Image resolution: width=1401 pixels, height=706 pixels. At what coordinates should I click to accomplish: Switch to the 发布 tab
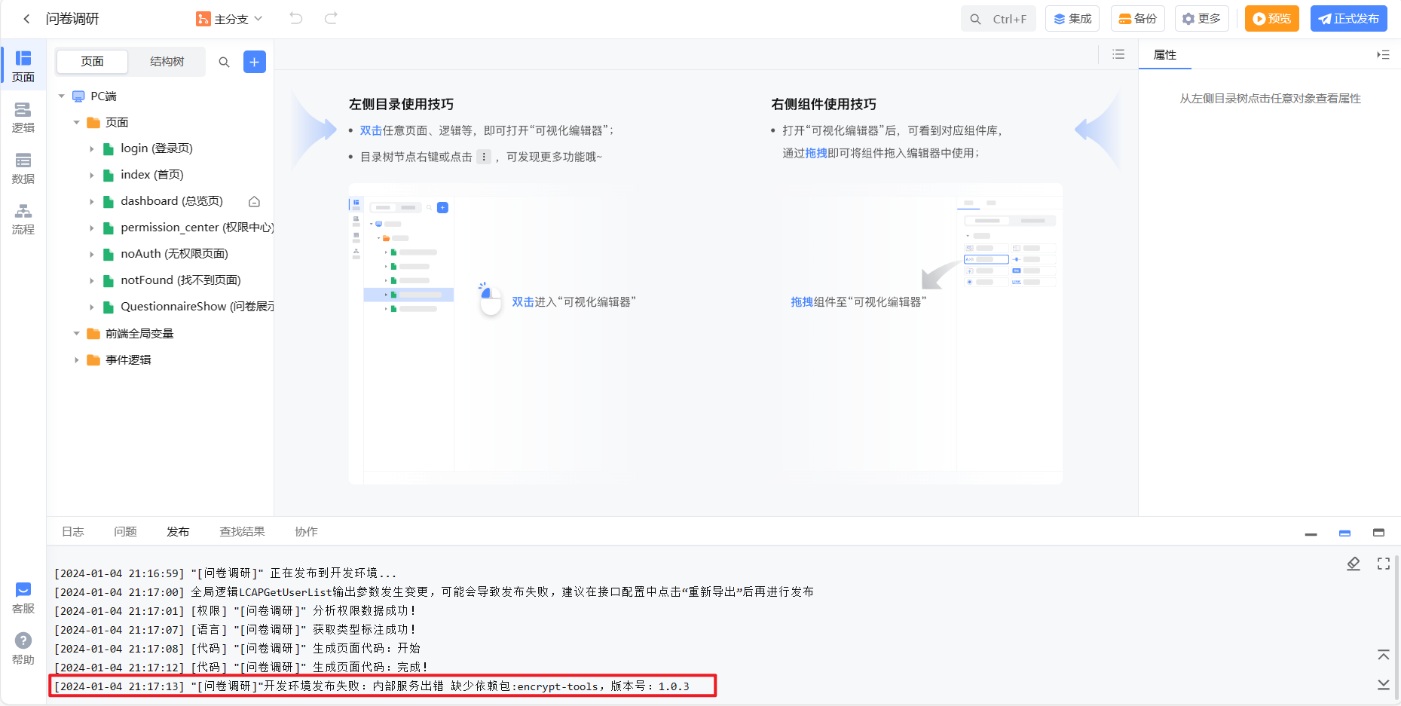pyautogui.click(x=178, y=532)
